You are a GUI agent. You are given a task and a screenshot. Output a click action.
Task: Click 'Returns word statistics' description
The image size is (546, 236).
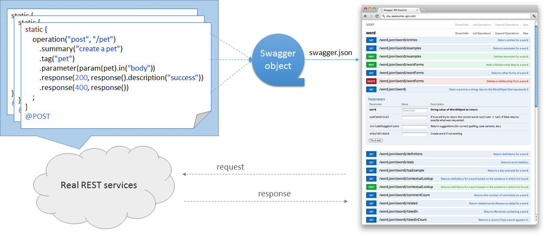(514, 162)
